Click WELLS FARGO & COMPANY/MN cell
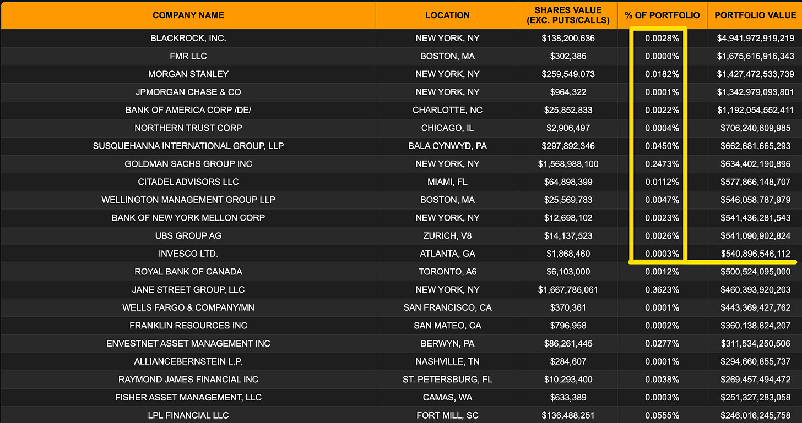The height and width of the screenshot is (423, 802). 188,307
